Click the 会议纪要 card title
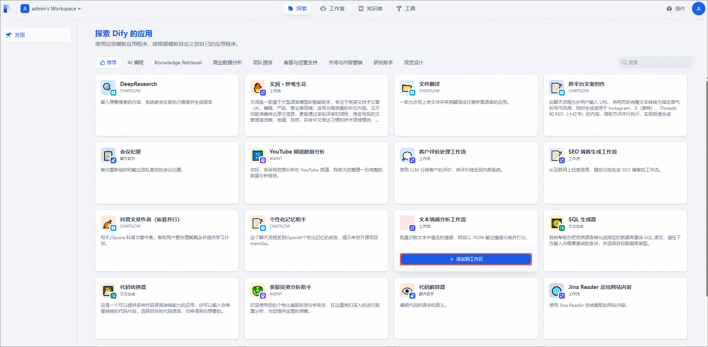Image resolution: width=708 pixels, height=347 pixels. tap(131, 152)
